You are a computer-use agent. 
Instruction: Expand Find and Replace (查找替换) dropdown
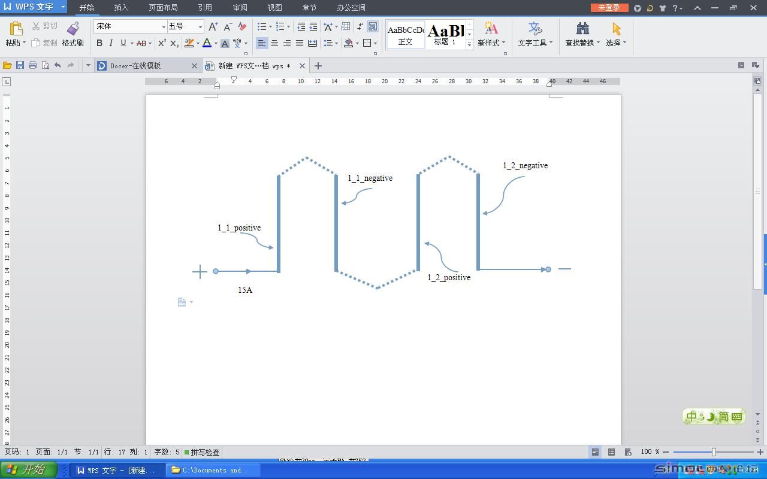click(x=598, y=43)
